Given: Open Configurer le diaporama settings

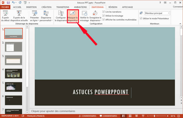Looking at the screenshot, I should (x=61, y=16).
